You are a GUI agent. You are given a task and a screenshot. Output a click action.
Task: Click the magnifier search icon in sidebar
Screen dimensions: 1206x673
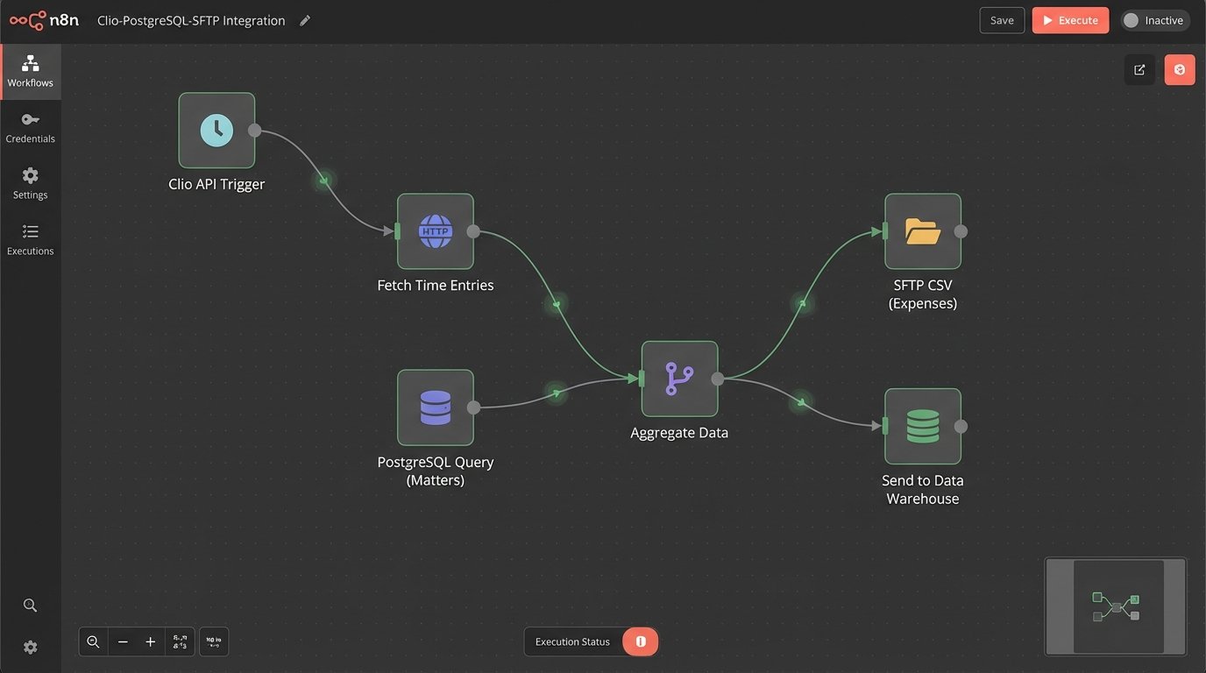[30, 606]
